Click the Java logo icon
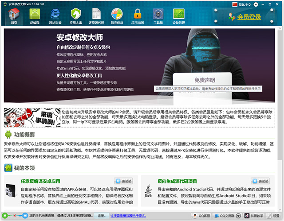Viewport: 284px width, 221px height. 148,191
